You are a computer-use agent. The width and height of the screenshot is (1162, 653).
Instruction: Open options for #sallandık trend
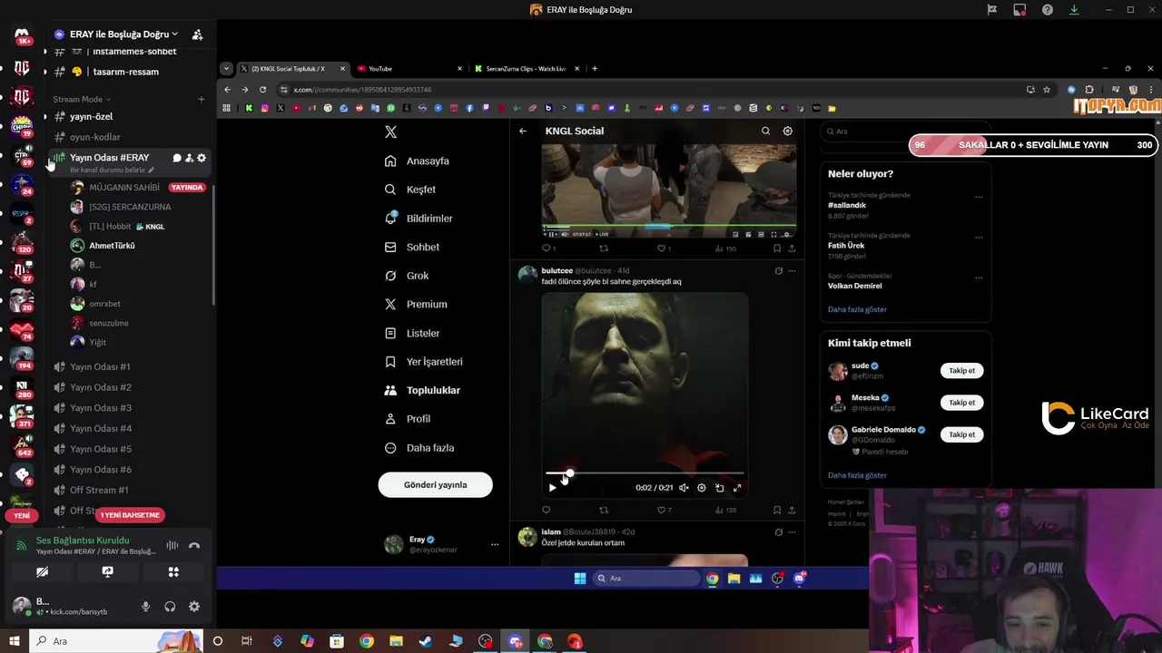coord(979,197)
